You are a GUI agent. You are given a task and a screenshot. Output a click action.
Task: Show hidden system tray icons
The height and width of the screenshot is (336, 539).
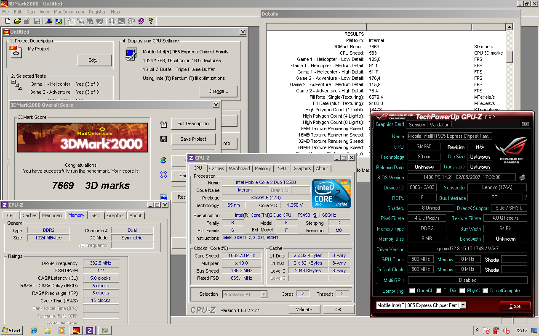[477, 331]
